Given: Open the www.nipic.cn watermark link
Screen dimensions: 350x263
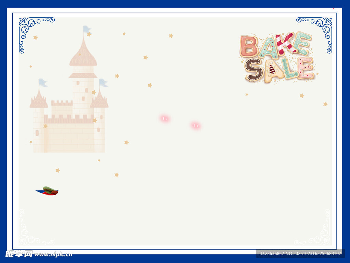Looking at the screenshot, I should pyautogui.click(x=53, y=254).
